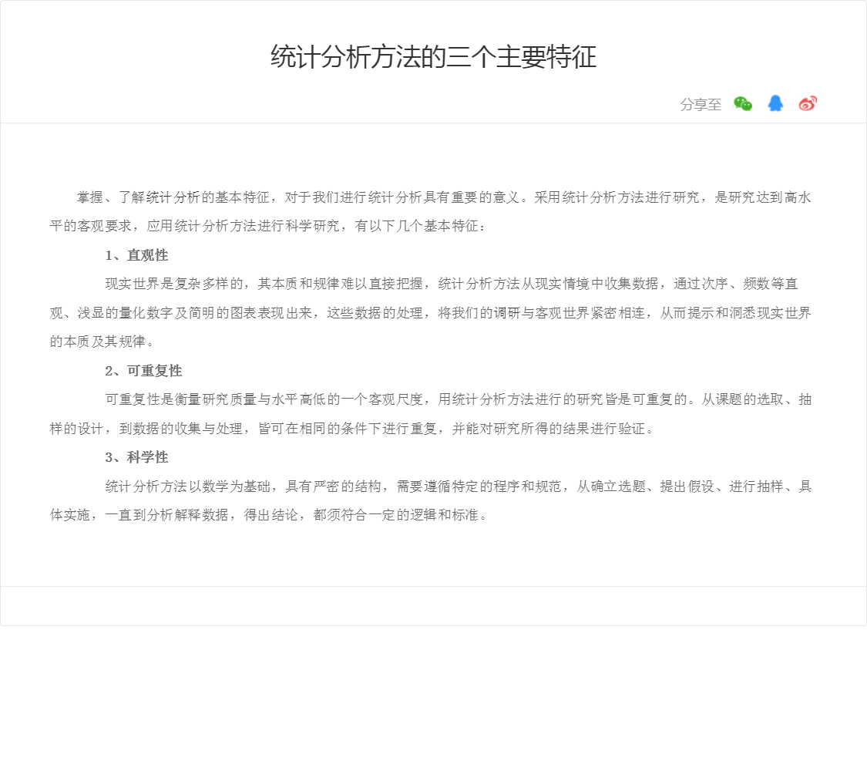867x771 pixels.
Task: Select heading 1、直观性
Action: coord(136,255)
